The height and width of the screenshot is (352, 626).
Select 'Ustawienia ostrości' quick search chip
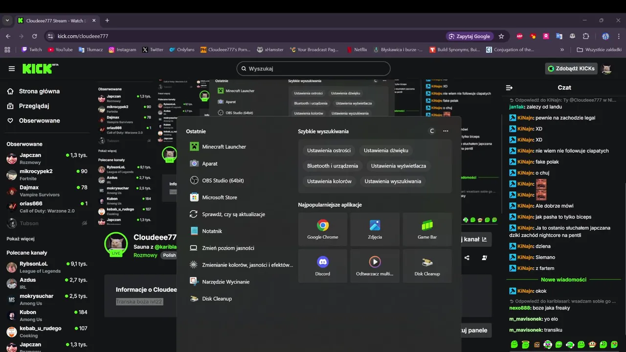329,151
